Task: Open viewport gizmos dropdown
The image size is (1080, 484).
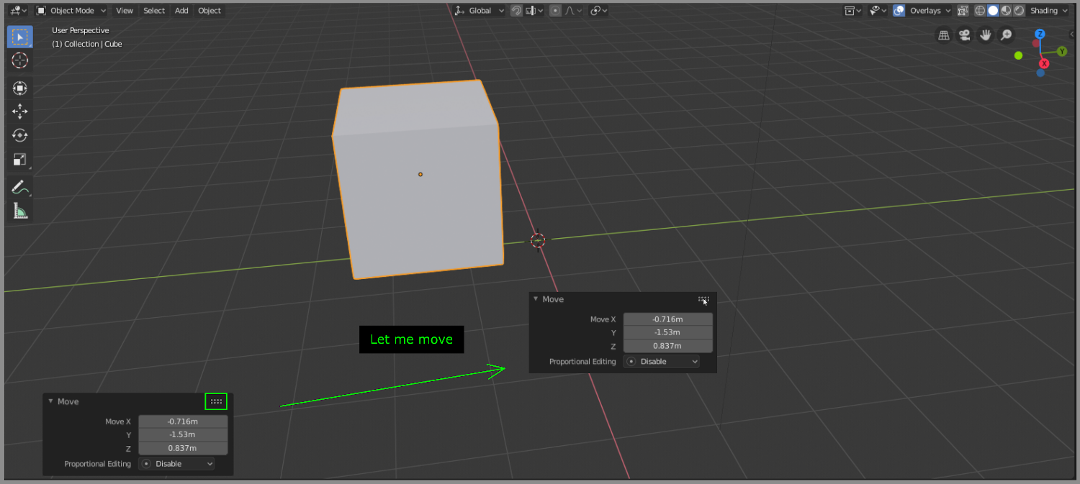Action: point(878,11)
